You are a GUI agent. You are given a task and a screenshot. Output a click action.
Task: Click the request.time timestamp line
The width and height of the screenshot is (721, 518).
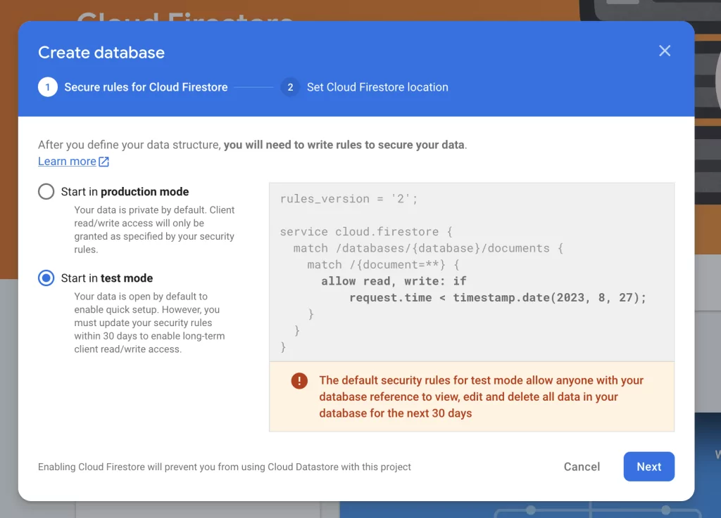[498, 297]
